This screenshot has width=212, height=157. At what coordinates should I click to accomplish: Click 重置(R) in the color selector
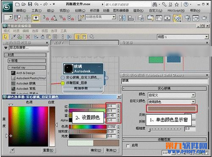click(x=48, y=150)
